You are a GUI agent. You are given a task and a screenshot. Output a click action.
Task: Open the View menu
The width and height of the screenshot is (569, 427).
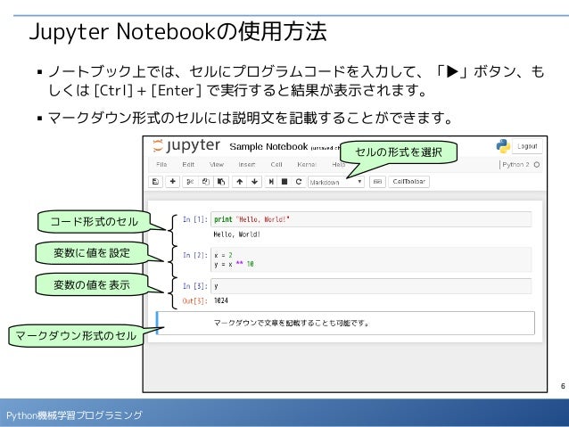point(217,165)
